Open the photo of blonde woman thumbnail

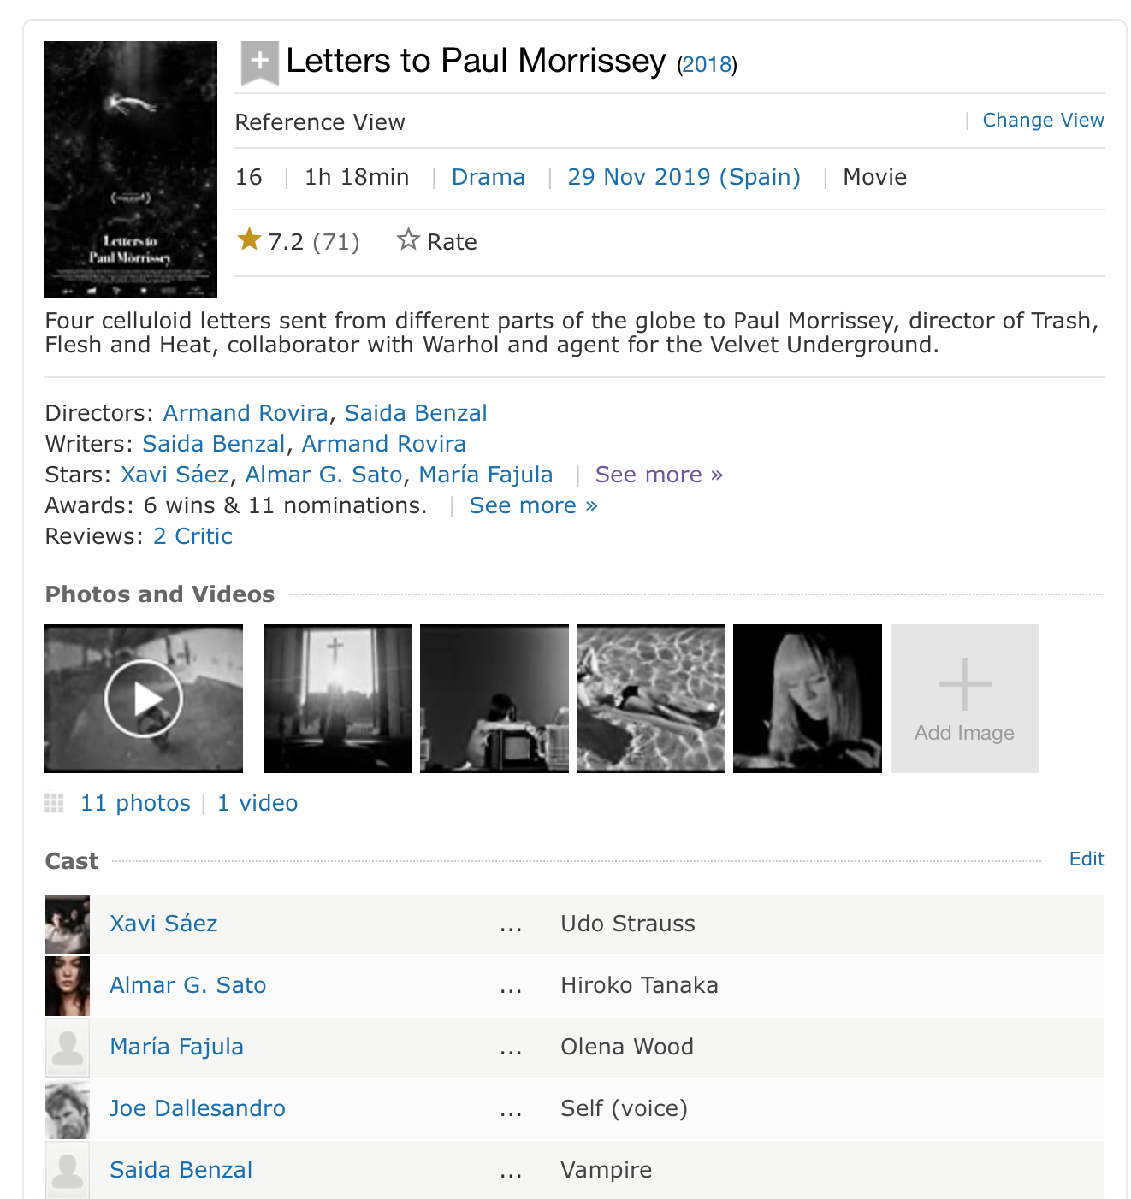pos(808,699)
